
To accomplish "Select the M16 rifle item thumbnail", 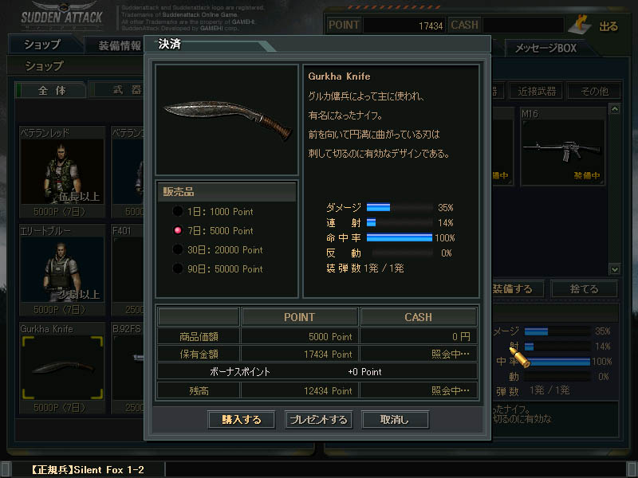I will coord(563,151).
